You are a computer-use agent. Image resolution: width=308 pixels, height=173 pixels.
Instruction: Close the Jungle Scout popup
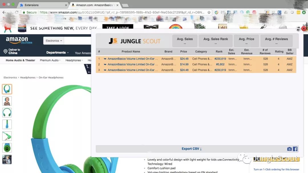click(x=304, y=29)
